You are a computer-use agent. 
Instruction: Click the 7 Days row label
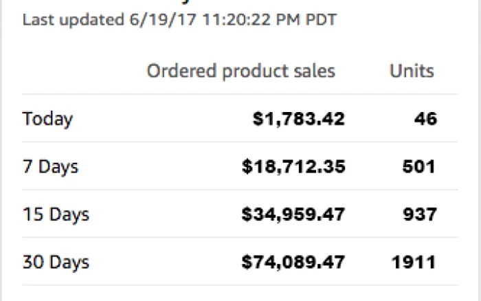[x=50, y=167]
